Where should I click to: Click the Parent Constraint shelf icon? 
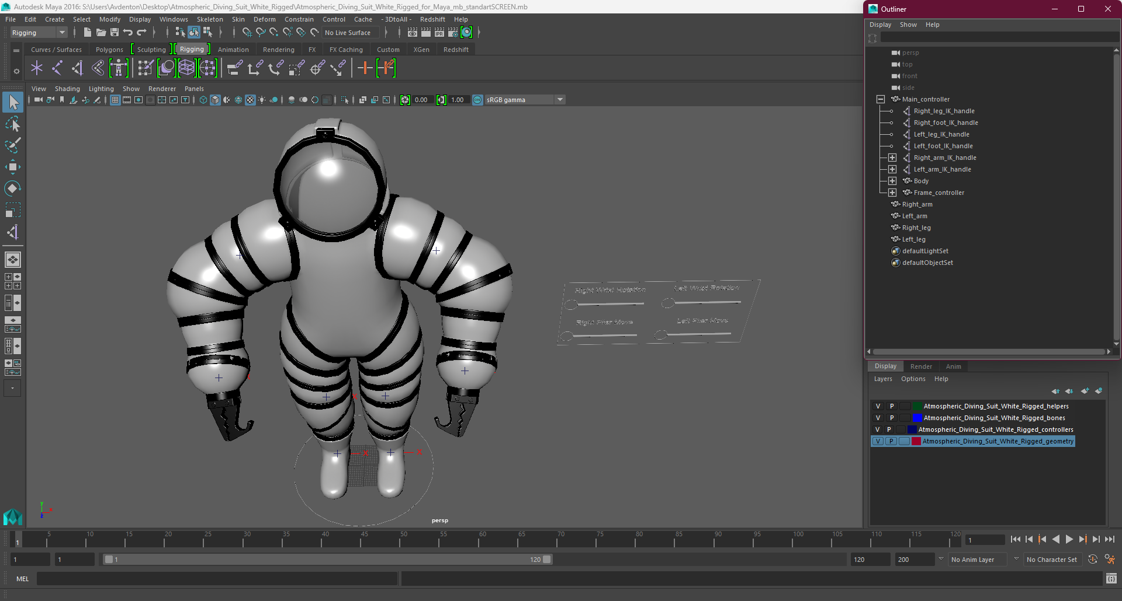tap(234, 68)
